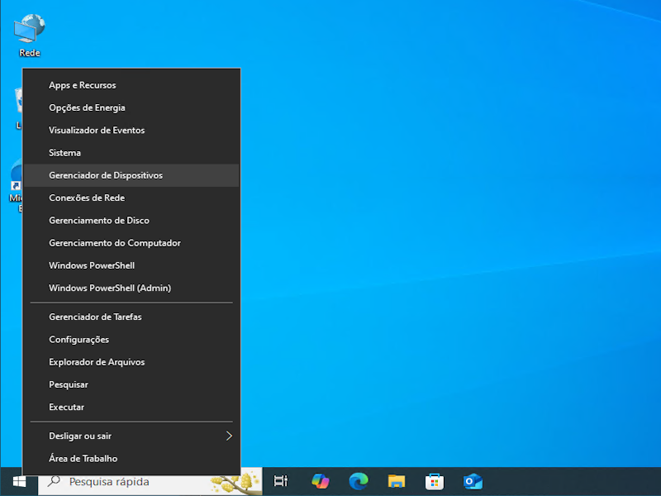Open Gerenciamento do Computador
Viewport: 661px width, 496px height.
[x=131, y=243]
